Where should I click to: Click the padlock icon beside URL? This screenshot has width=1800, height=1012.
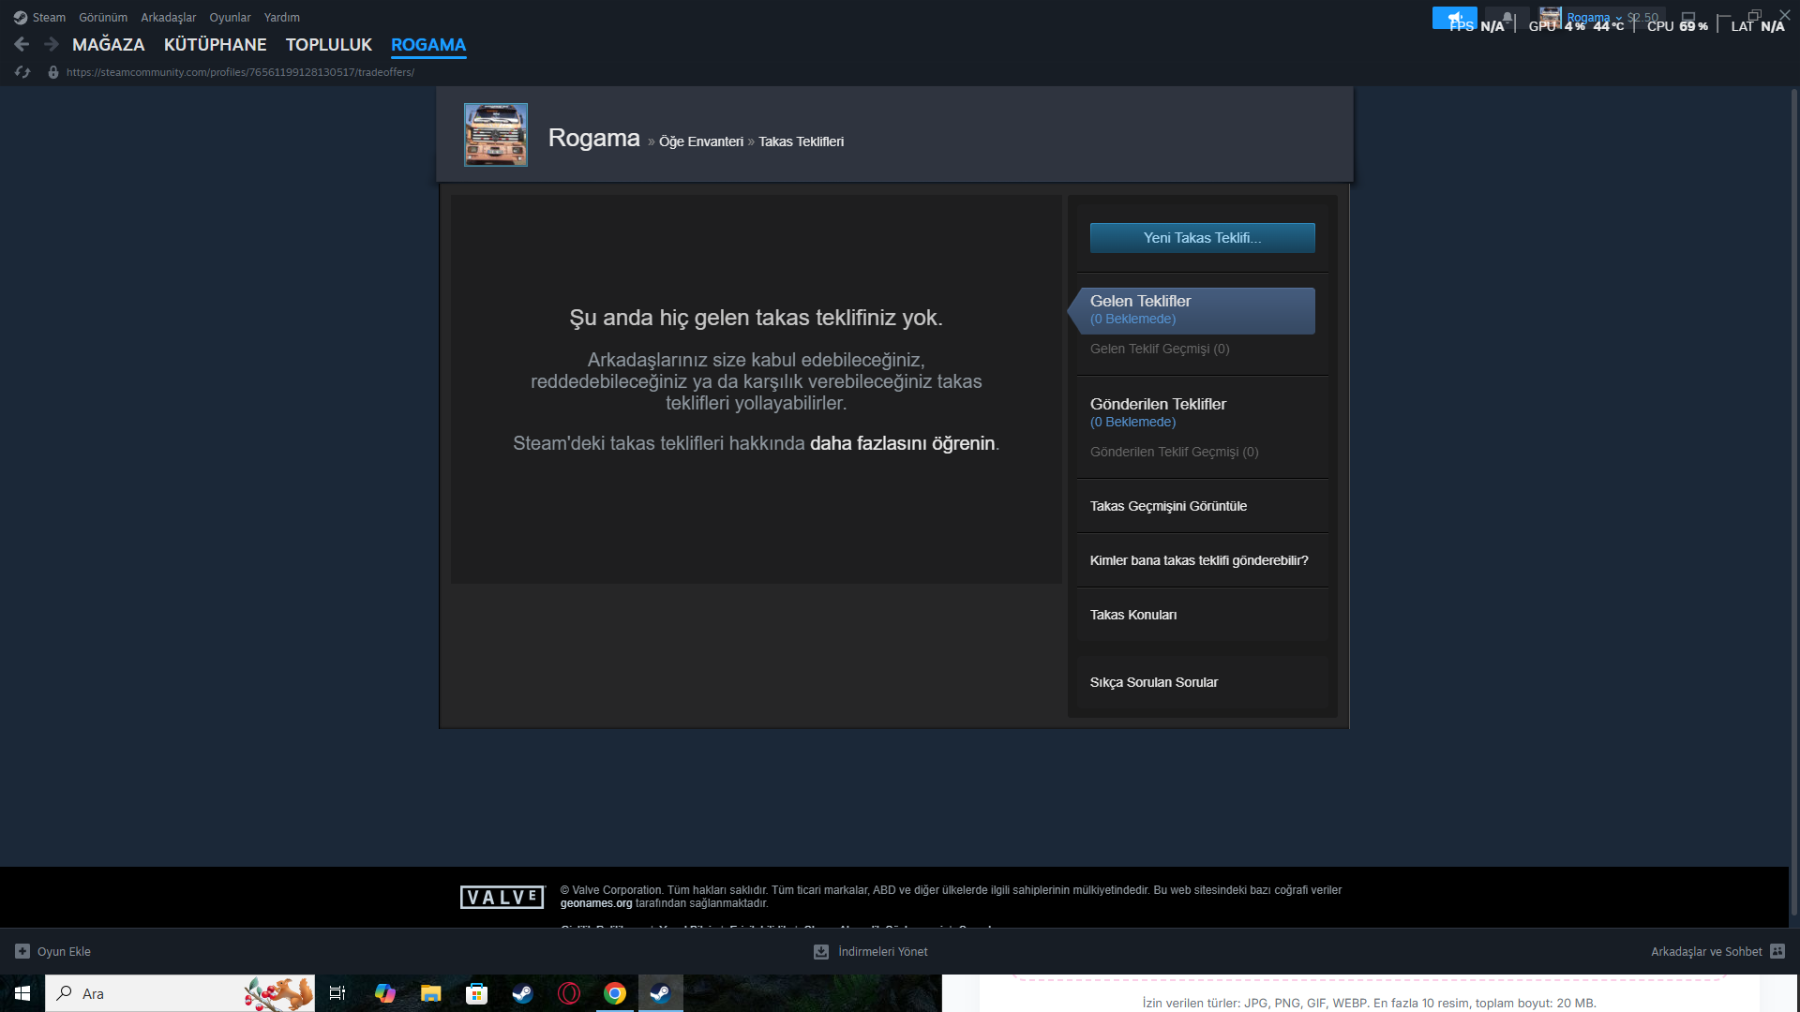pyautogui.click(x=53, y=72)
